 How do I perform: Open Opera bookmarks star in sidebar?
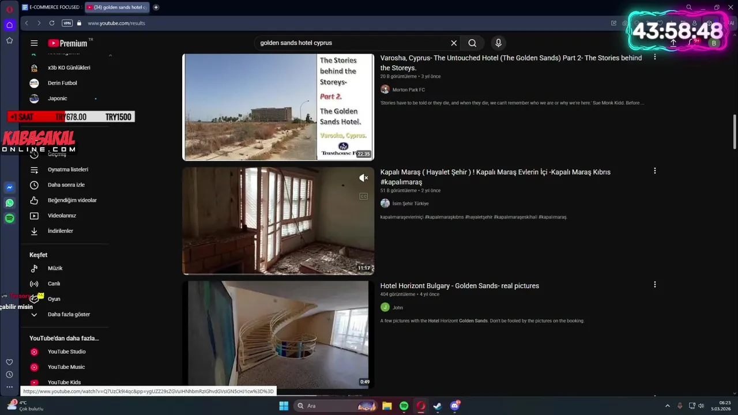pos(9,40)
